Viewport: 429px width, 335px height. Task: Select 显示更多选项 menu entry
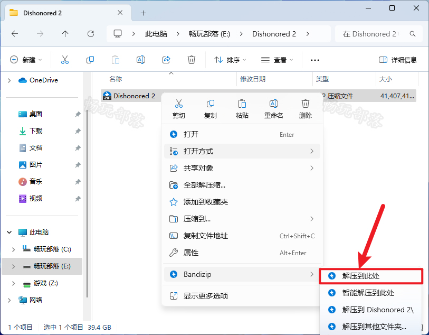click(242, 296)
